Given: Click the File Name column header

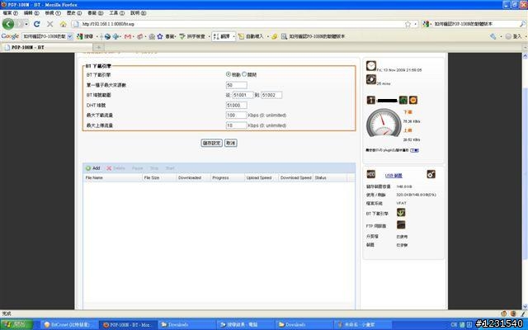Looking at the screenshot, I should pos(113,178).
